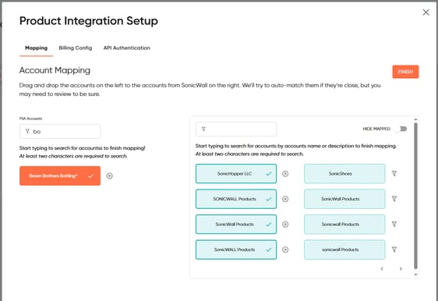438x301 pixels.
Task: Click the PSA Accounts label
Action: (x=30, y=119)
